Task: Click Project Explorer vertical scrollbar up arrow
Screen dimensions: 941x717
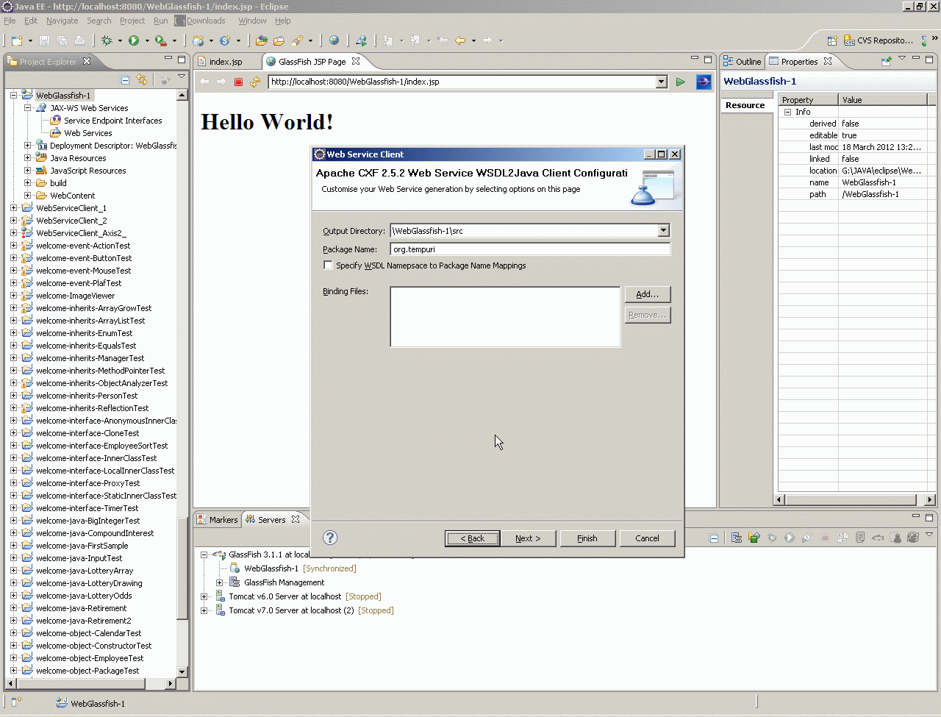Action: tap(182, 95)
